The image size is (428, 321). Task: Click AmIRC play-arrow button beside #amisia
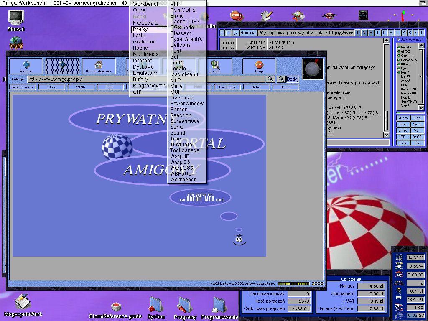pyautogui.click(x=236, y=33)
